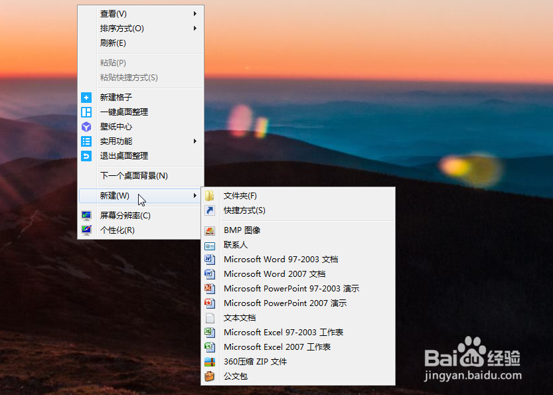Click the 一键桌面整理 layout icon
The height and width of the screenshot is (395, 553).
[86, 112]
